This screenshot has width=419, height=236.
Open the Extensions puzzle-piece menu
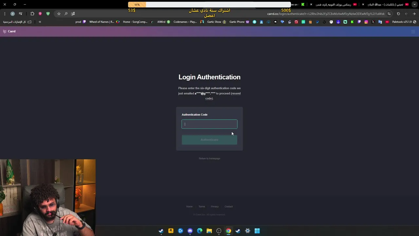(32, 14)
